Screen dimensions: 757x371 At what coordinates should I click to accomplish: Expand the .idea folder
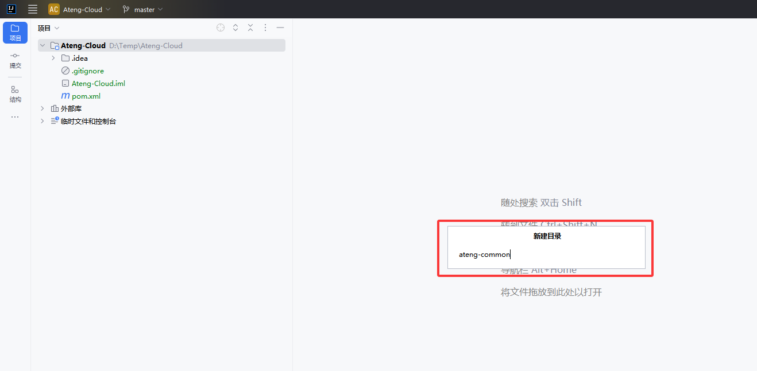pos(53,58)
